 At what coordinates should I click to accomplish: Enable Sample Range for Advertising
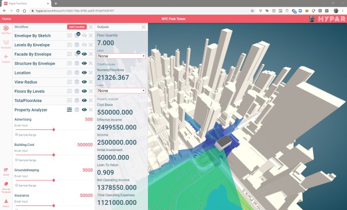[17, 134]
